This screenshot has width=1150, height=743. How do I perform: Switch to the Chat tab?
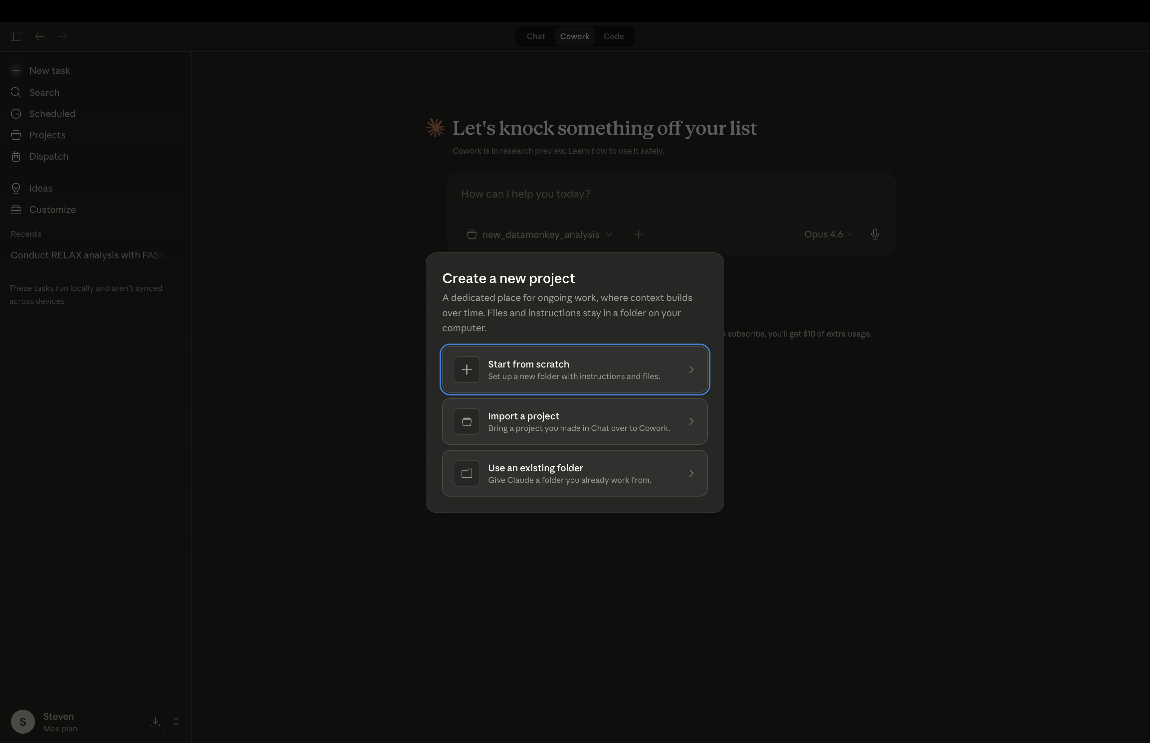pos(536,37)
